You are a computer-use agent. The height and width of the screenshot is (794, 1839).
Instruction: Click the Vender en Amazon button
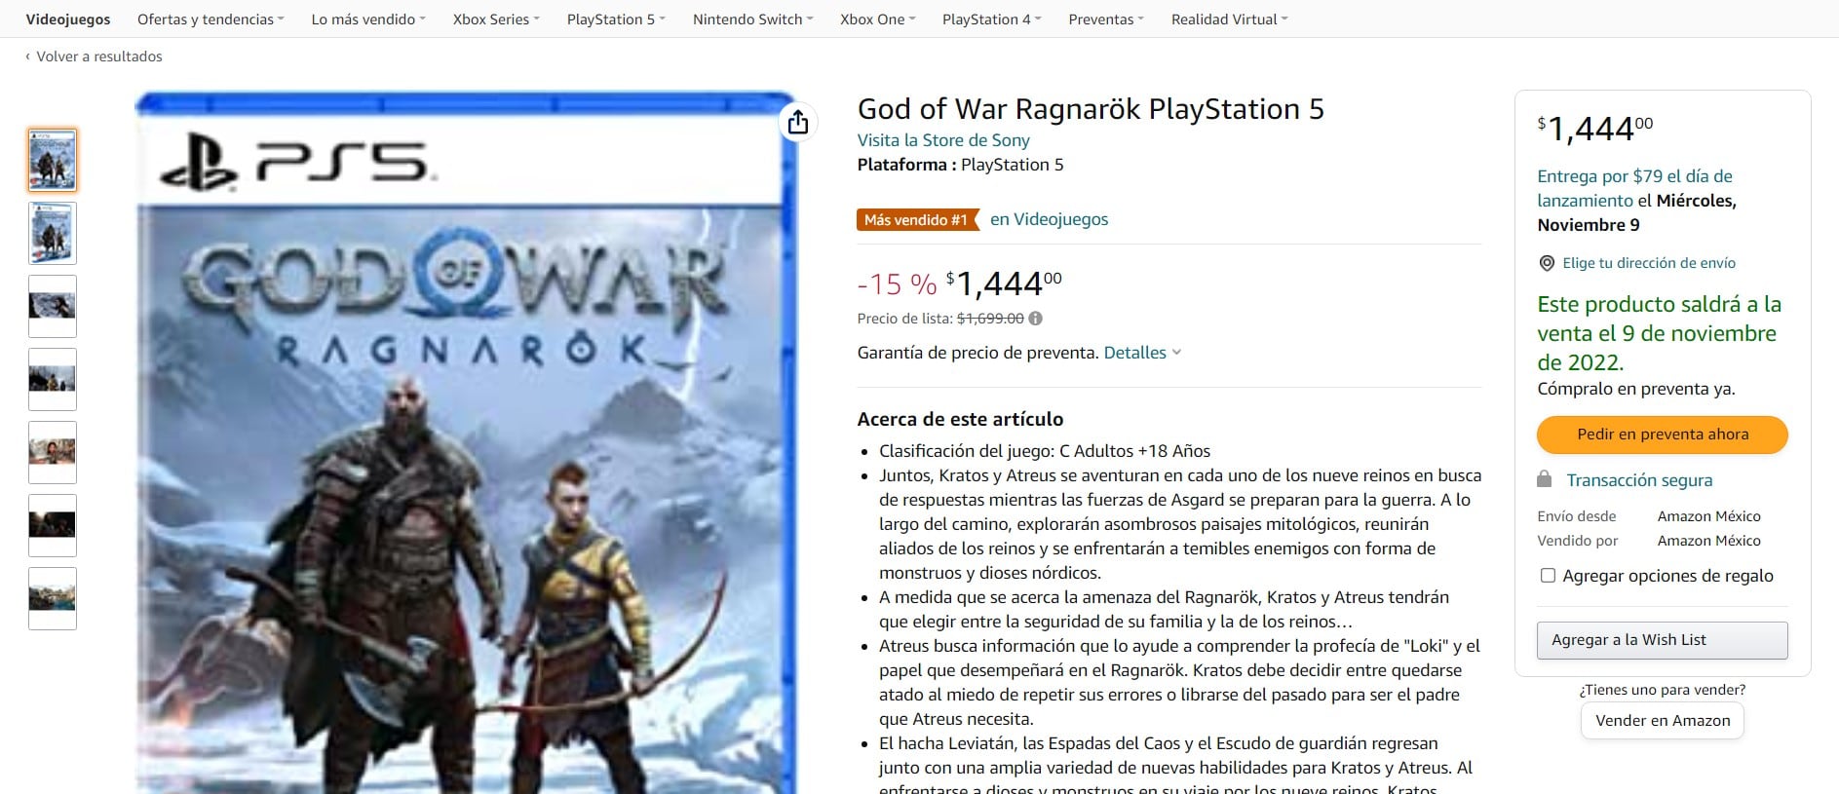[1663, 721]
